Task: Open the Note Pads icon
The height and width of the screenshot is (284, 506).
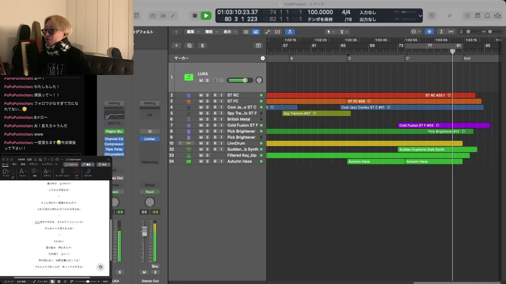Action: [x=478, y=16]
